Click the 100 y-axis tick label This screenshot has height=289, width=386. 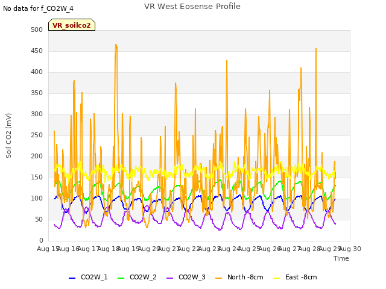pyautogui.click(x=37, y=198)
